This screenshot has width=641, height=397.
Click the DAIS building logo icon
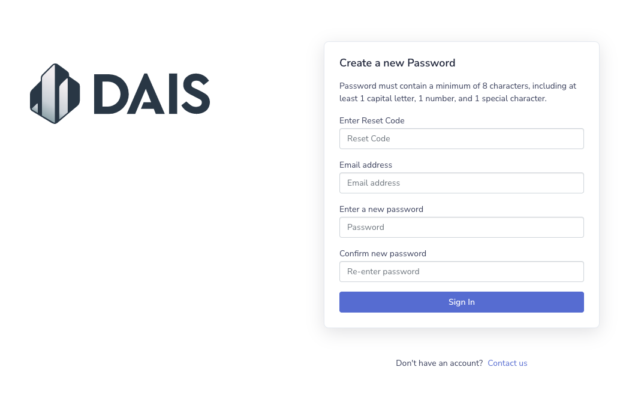(x=54, y=93)
